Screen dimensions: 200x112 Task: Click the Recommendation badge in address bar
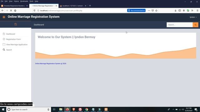[x=136, y=11]
